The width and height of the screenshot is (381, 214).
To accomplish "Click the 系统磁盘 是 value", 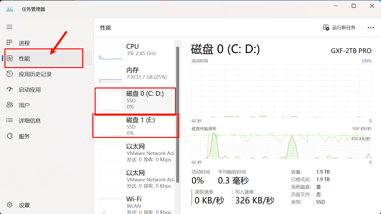I will coord(319,187).
